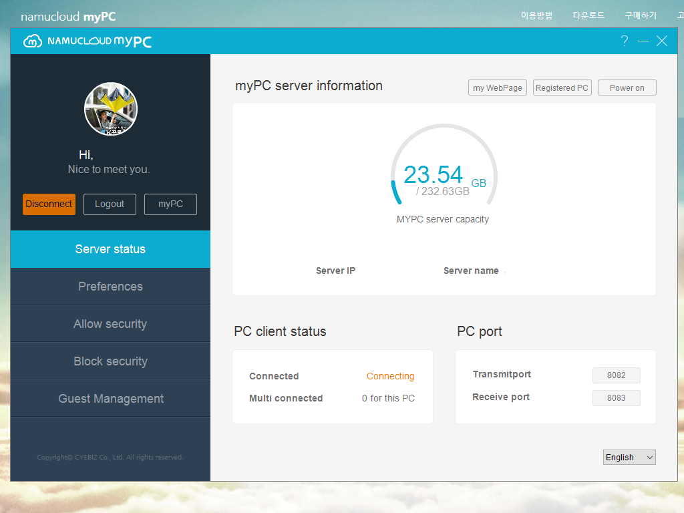Open the Block security section
The width and height of the screenshot is (684, 513).
(110, 361)
